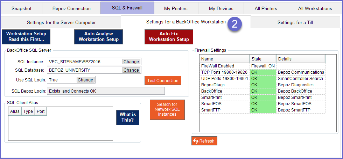Viewport: 343px width, 159px height.
Task: Click Search for Network SQL Instances
Action: pyautogui.click(x=167, y=109)
